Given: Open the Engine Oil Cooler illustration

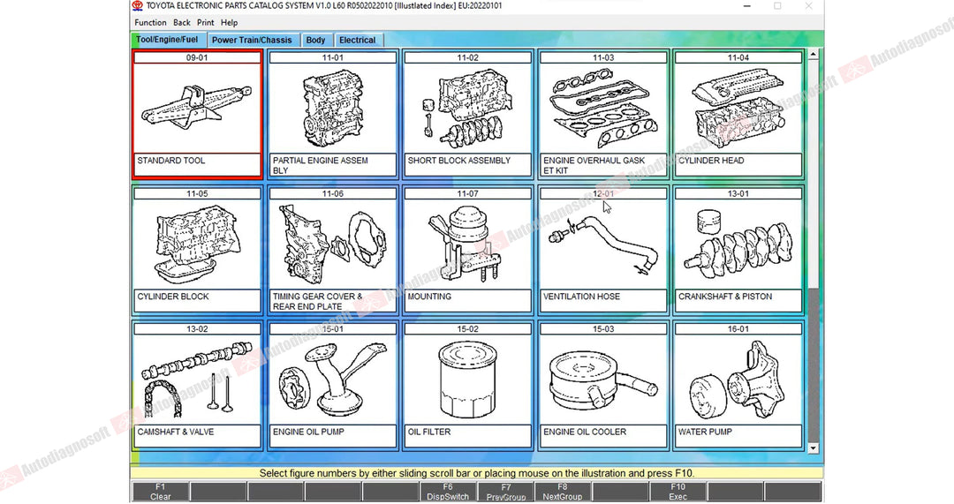Looking at the screenshot, I should pos(603,380).
